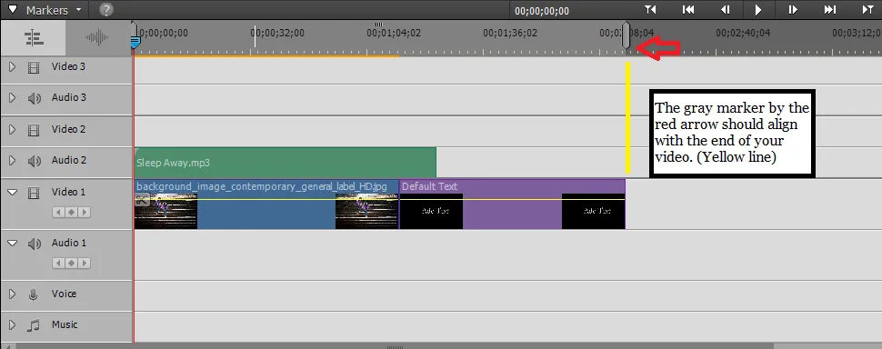Click the Video 3 film strip icon
Viewport: 882px width, 349px height.
tap(34, 68)
